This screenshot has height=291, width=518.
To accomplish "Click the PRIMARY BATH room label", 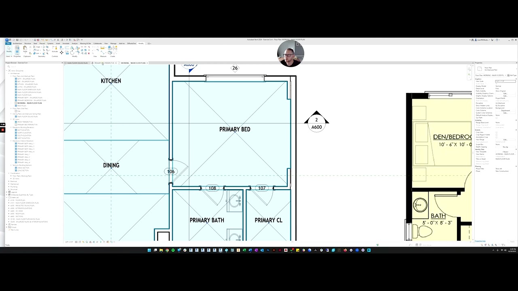I will (207, 220).
